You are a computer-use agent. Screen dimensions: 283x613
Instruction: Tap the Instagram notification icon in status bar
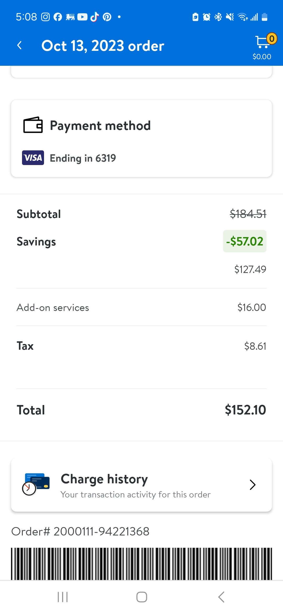(x=46, y=17)
